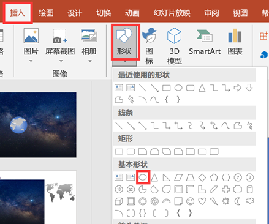
Task: Choose the lightning bolt shape
Action: (214, 201)
